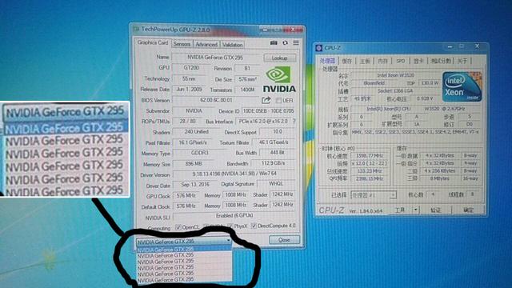
Task: Click the Lookup button in GPU-Z
Action: click(x=280, y=58)
